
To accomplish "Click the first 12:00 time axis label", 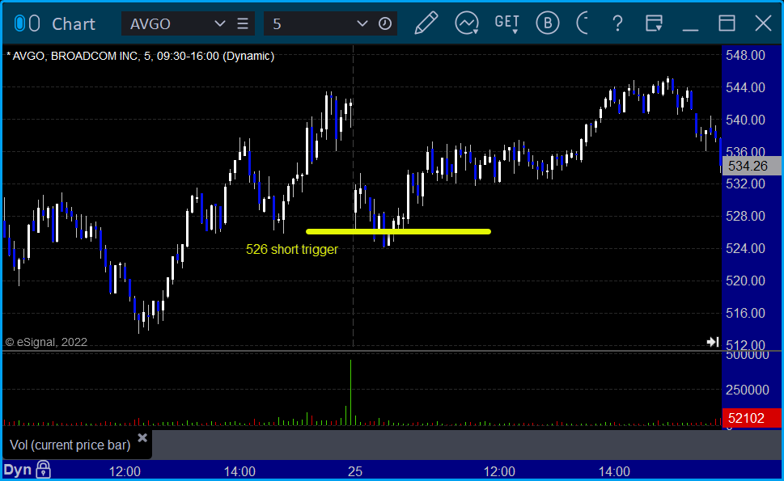I will (x=125, y=471).
